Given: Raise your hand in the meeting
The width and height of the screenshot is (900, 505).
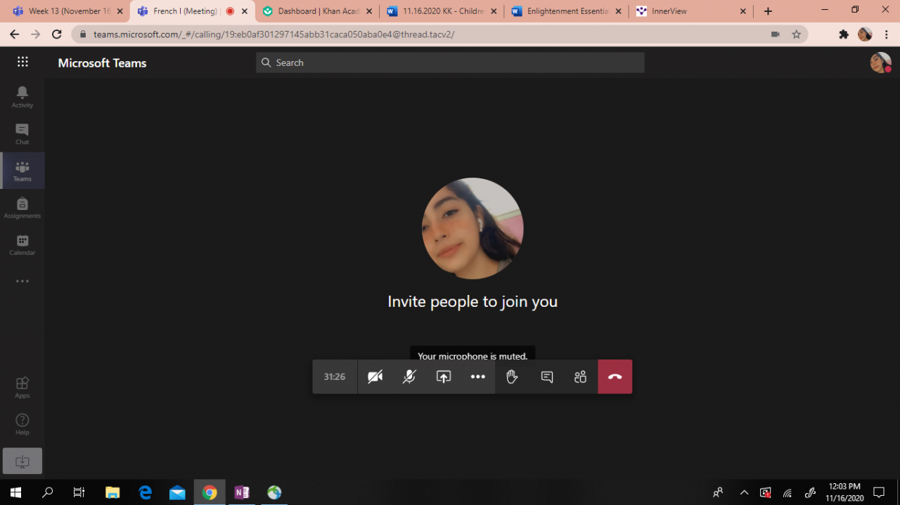Looking at the screenshot, I should pyautogui.click(x=512, y=376).
